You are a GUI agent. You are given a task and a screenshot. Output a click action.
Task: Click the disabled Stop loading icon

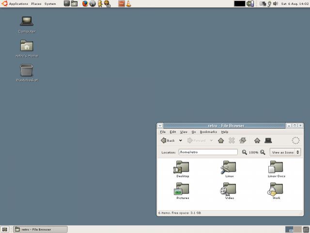[232, 140]
